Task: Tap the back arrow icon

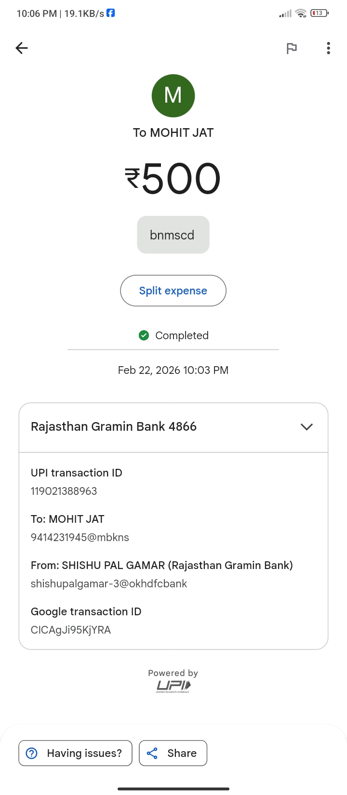Action: click(22, 48)
